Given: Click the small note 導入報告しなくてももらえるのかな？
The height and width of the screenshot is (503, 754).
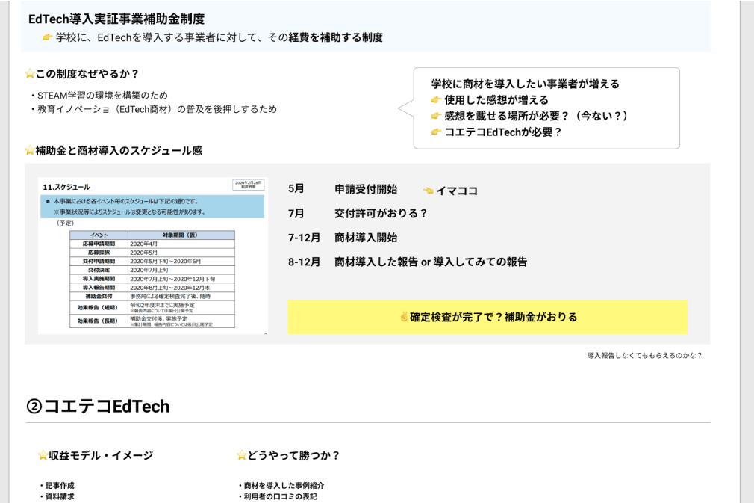Looking at the screenshot, I should (644, 356).
